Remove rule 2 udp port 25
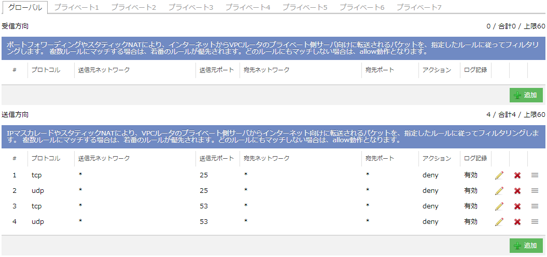547x257 pixels. click(517, 191)
